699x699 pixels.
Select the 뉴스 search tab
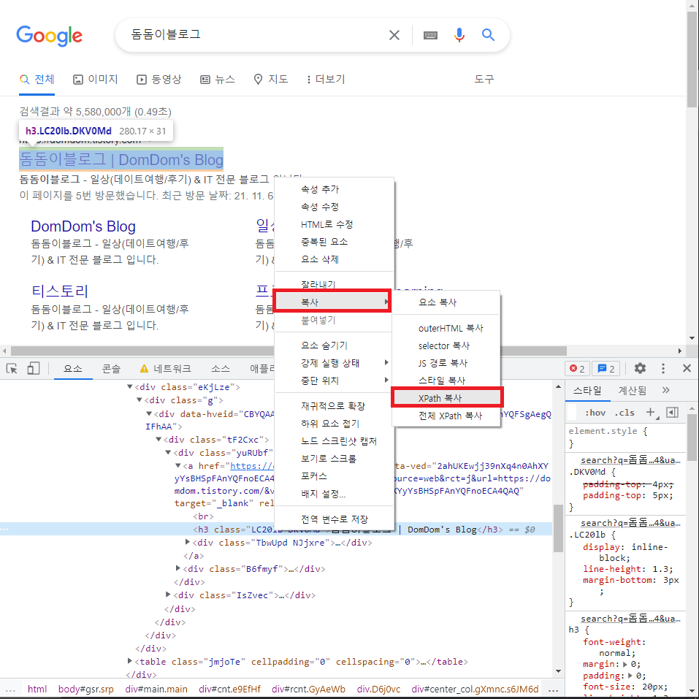[217, 80]
